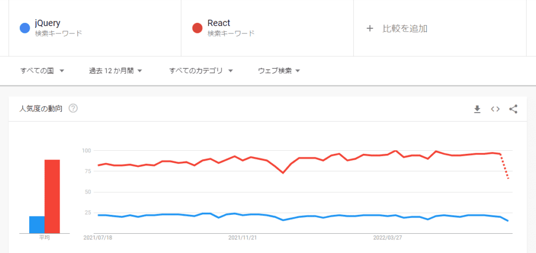
Task: Click the blue jQuery color dot
Action: pos(25,28)
